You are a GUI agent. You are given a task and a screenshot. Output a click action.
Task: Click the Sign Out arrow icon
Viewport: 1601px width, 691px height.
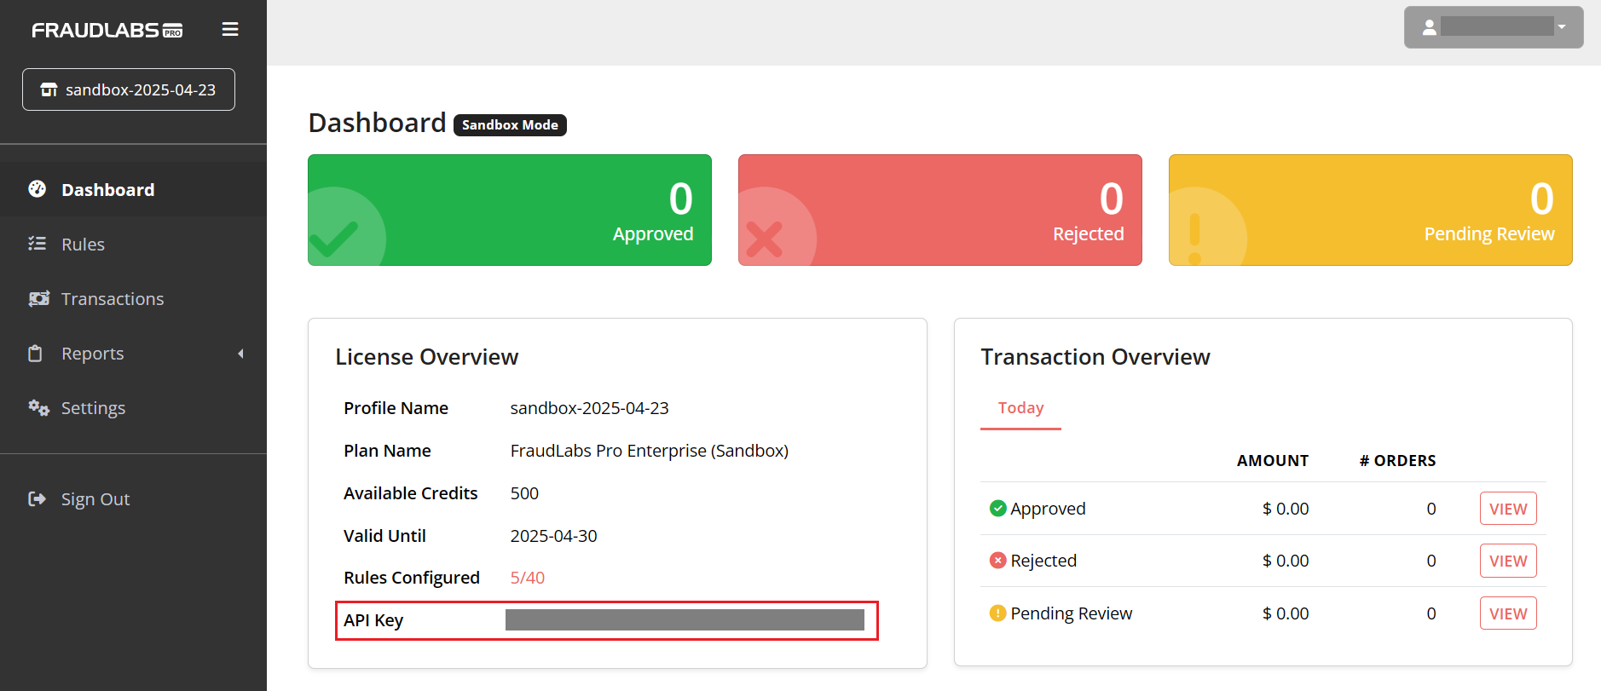(x=37, y=498)
